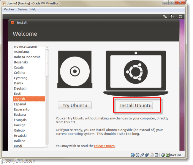Image resolution: width=193 pixels, height=165 pixels.
Task: Click the virtualization CPU chip status icon
Action: [156, 155]
